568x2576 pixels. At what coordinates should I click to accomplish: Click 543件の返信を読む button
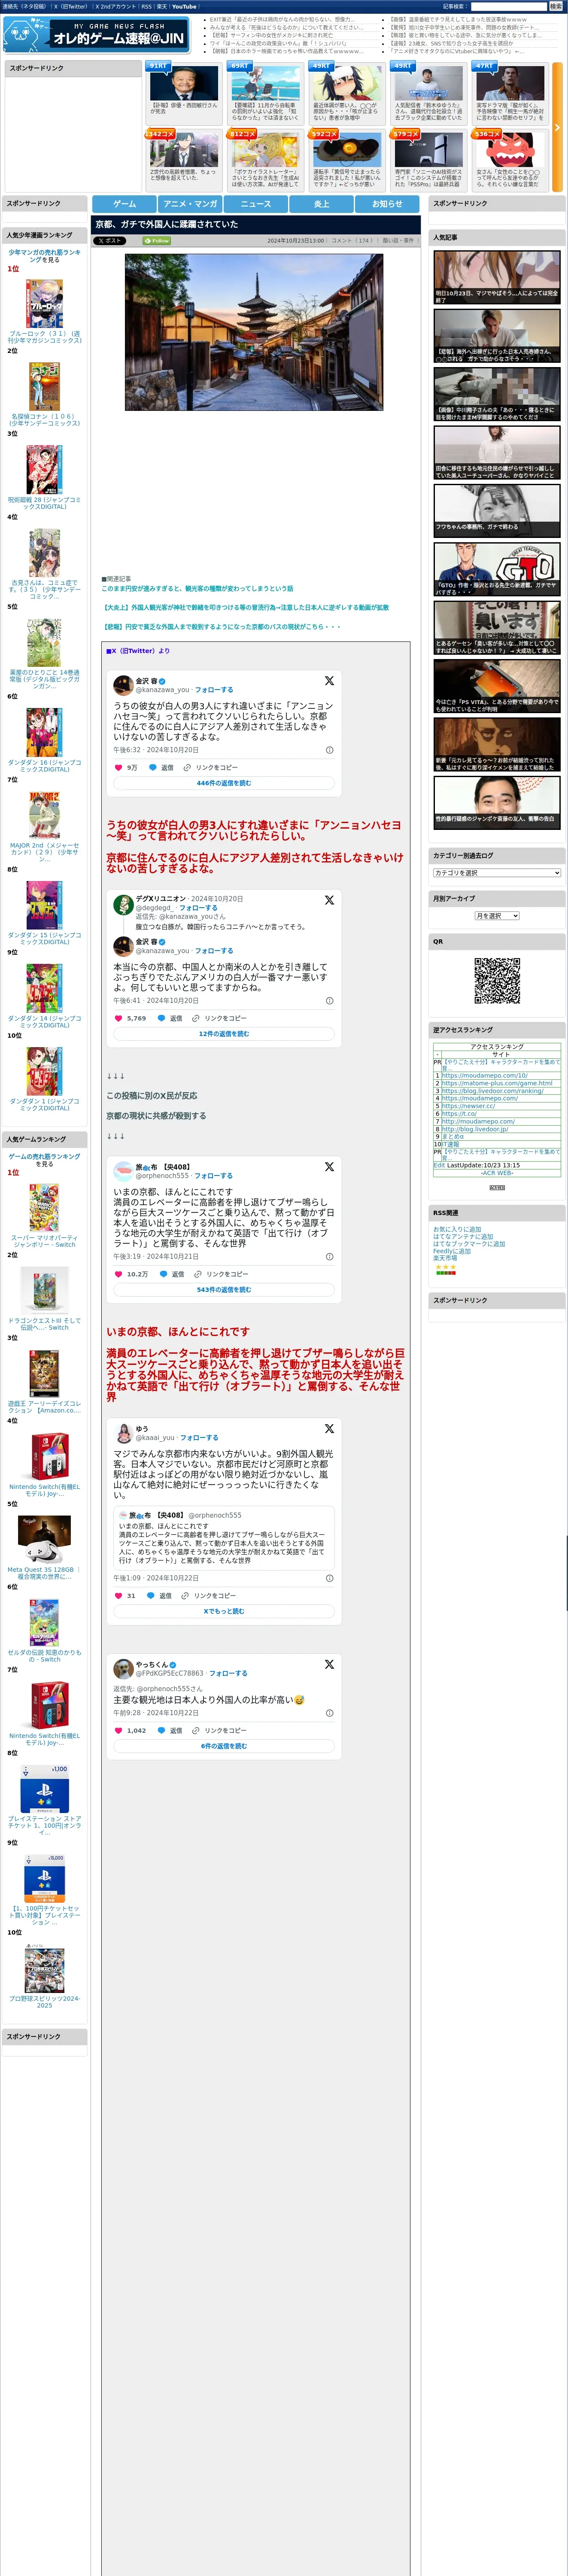224,1290
